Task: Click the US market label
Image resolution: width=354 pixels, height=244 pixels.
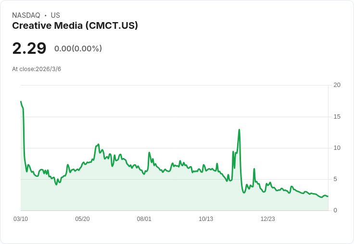Action: (x=55, y=15)
